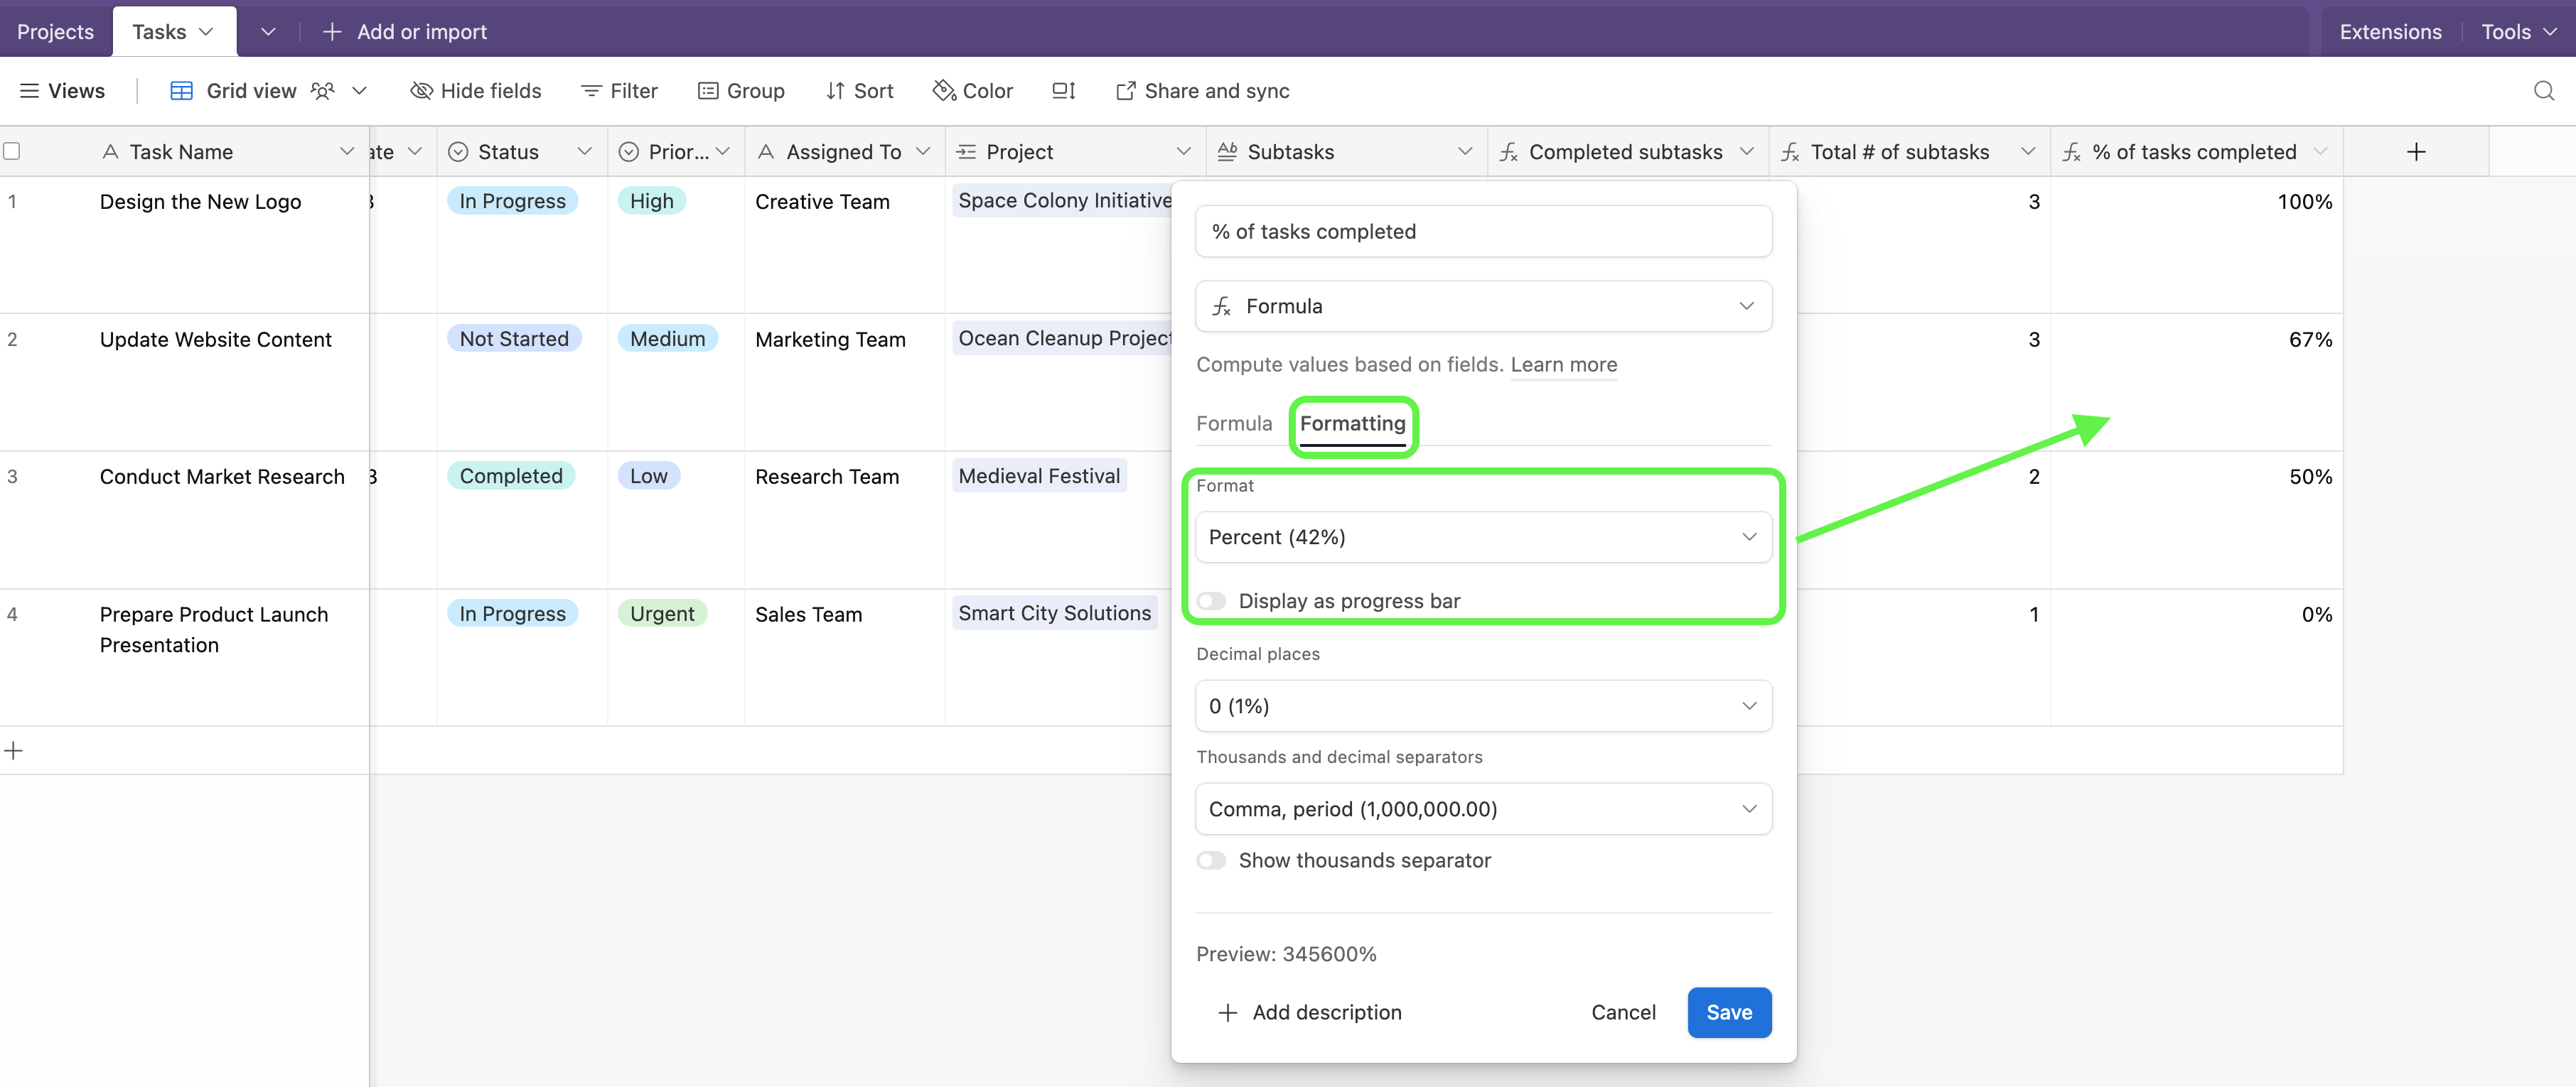This screenshot has height=1087, width=2576.
Task: Click the Status single-select field icon
Action: click(x=458, y=152)
